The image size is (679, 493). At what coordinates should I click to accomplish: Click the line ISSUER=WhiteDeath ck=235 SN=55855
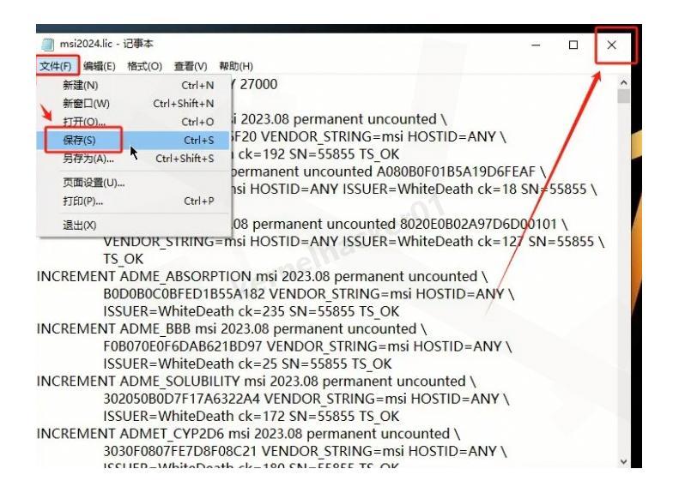click(252, 311)
